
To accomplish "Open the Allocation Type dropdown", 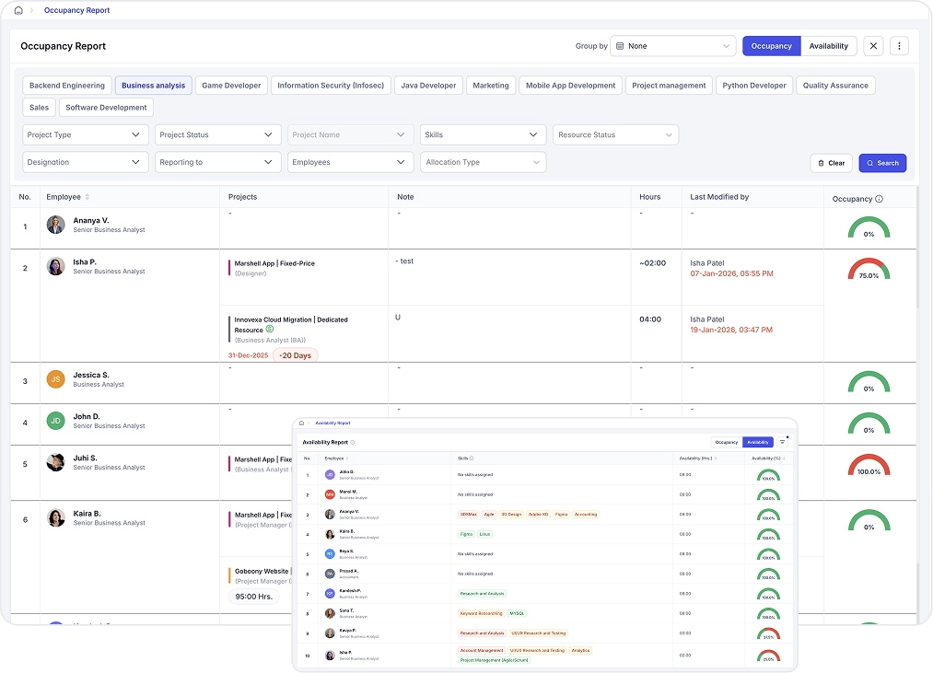I will click(483, 162).
